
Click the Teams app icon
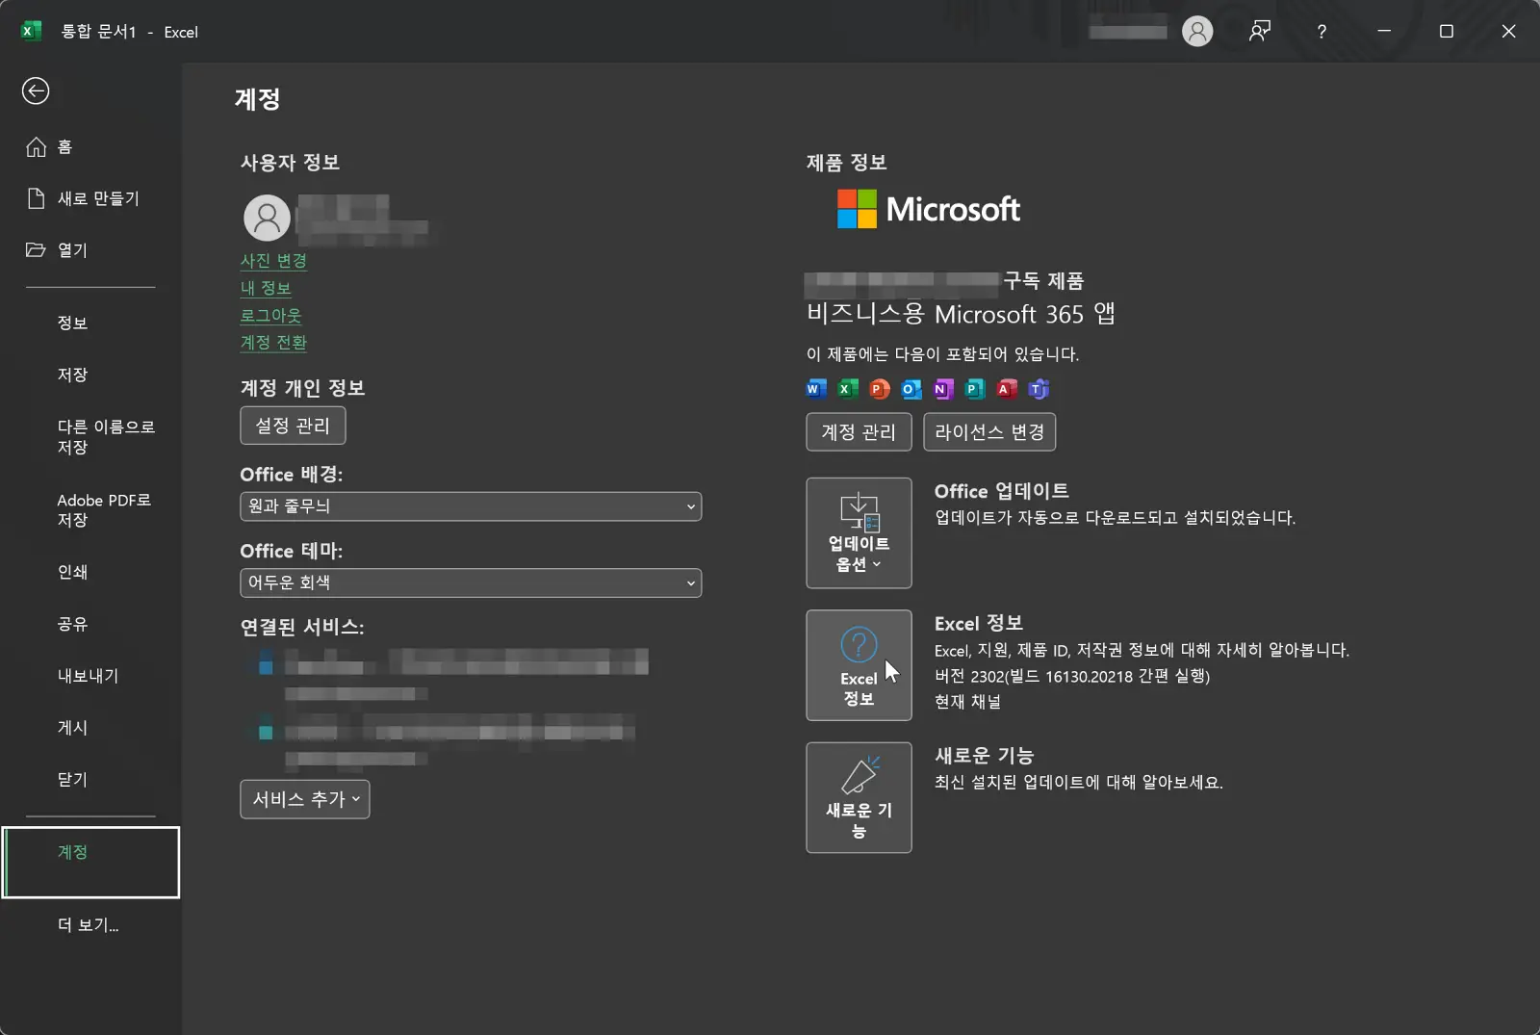click(x=1039, y=389)
